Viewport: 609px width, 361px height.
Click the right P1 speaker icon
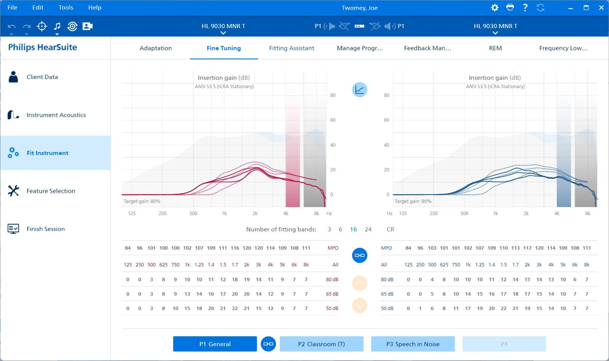tap(390, 26)
